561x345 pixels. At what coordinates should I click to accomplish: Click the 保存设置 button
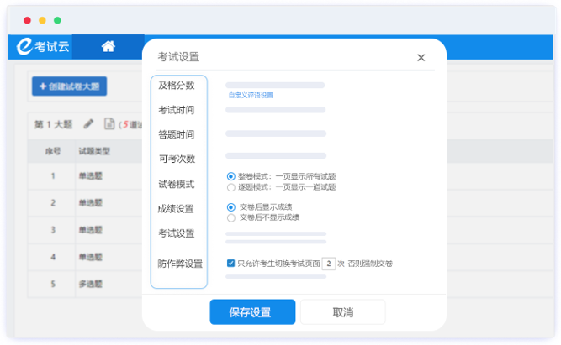pos(252,312)
